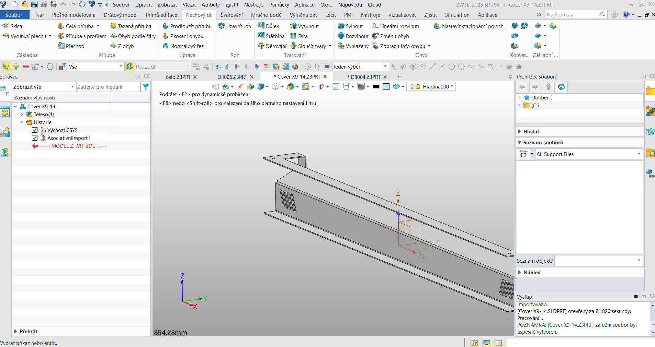Click Uzavřít roh tool
The width and height of the screenshot is (655, 347).
pyautogui.click(x=235, y=26)
